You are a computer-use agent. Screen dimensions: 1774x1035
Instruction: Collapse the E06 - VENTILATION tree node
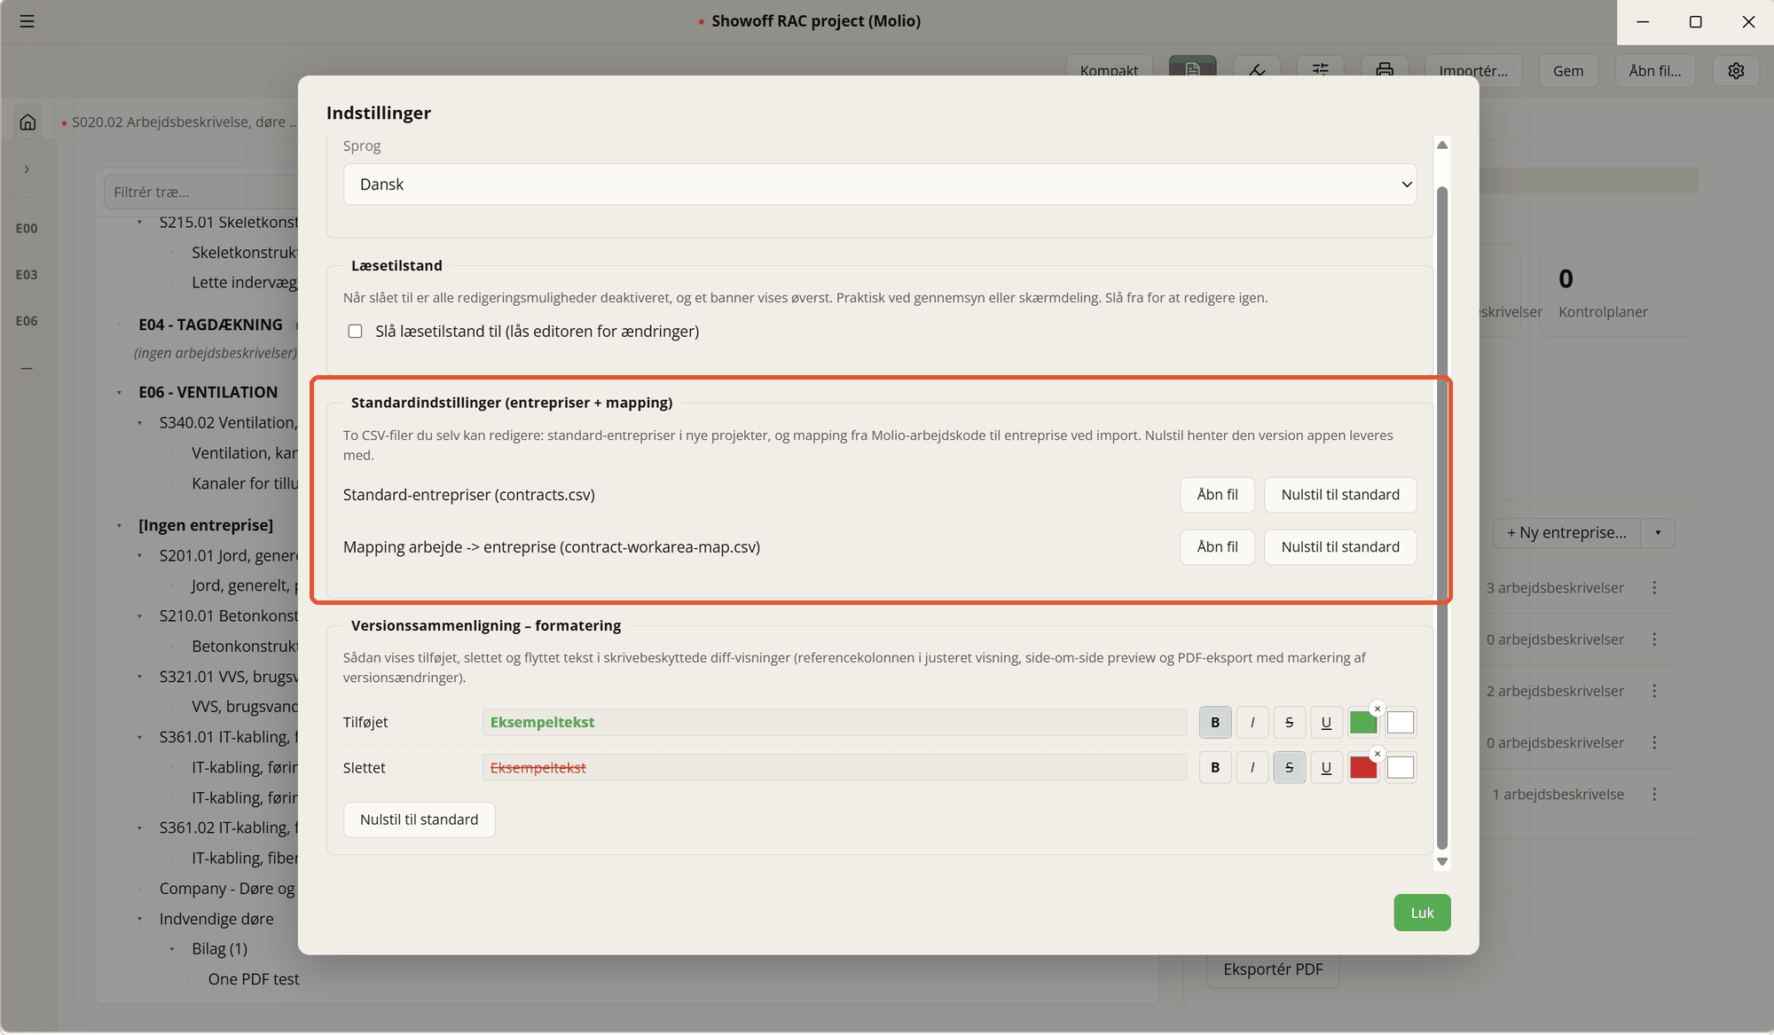click(119, 392)
